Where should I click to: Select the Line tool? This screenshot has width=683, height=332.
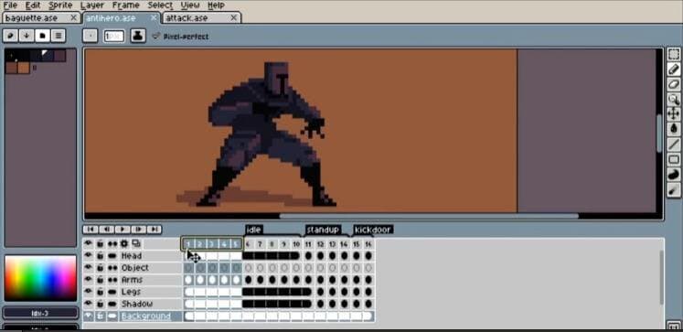pos(674,145)
